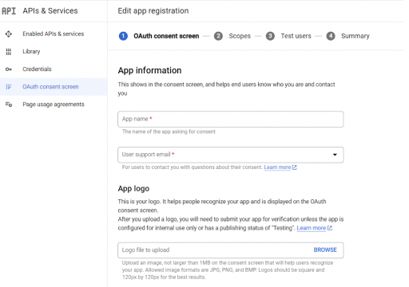Click the Page usage agreements icon
Image resolution: width=409 pixels, height=287 pixels.
point(9,104)
